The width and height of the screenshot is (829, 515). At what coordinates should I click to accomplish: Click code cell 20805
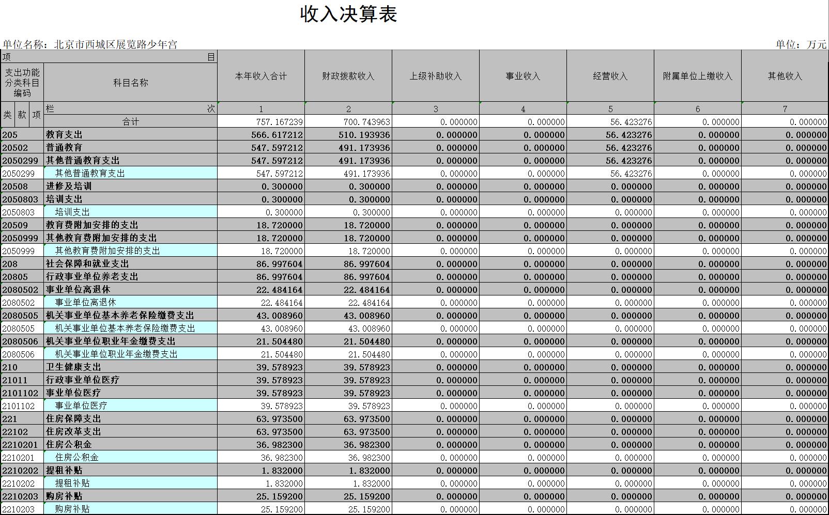point(22,276)
